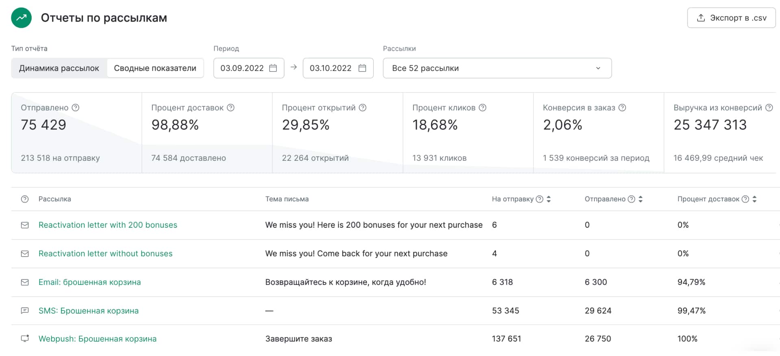
Task: Sort table by Отправлено column arrows
Action: tap(641, 199)
